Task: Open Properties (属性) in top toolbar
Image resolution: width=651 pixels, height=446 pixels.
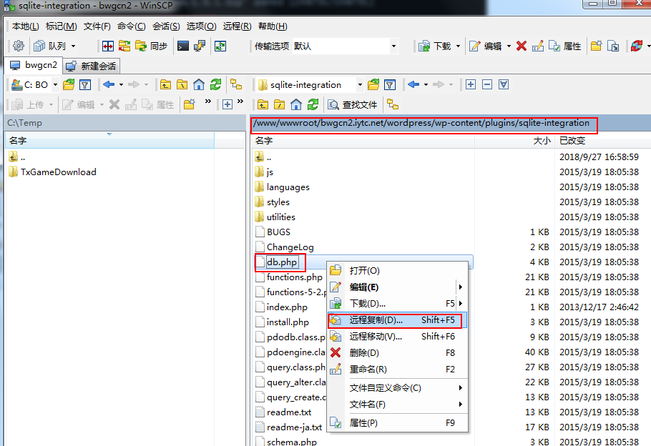Action: click(565, 46)
